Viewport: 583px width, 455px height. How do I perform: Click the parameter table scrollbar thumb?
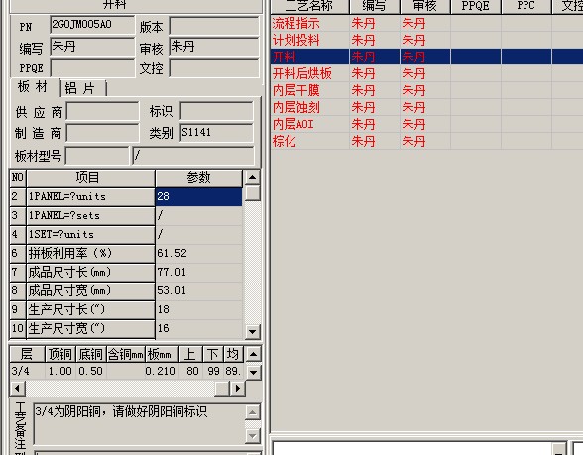tap(253, 193)
